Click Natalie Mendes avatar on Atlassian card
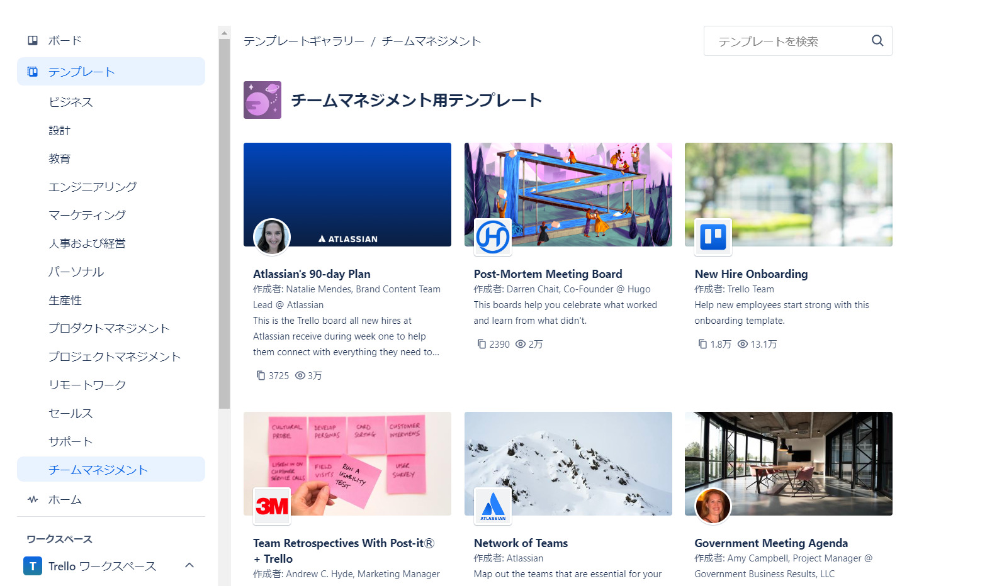This screenshot has height=586, width=992. tap(272, 237)
